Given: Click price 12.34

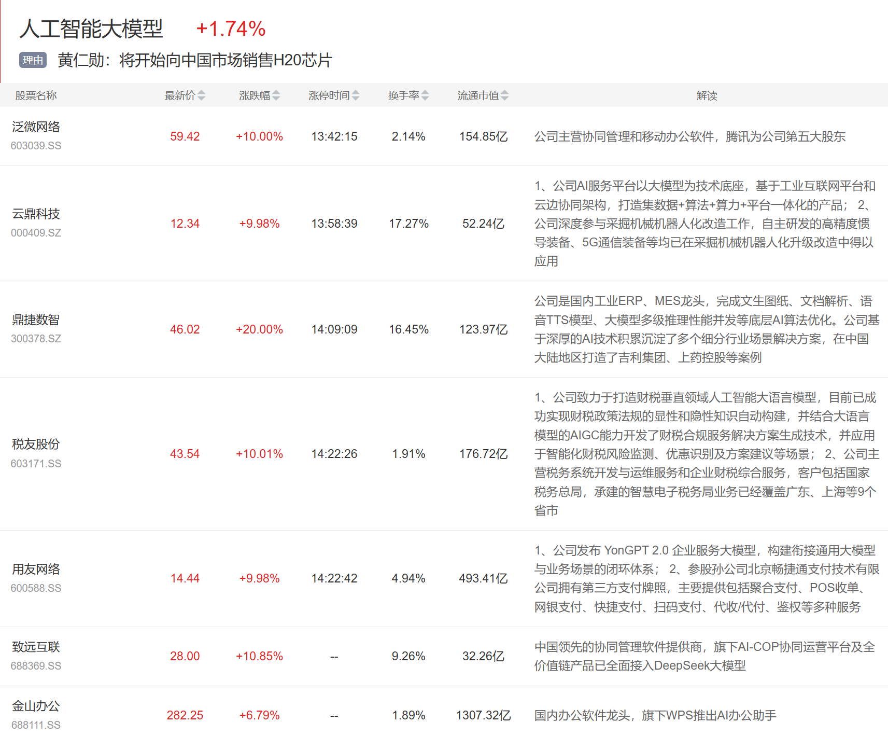Looking at the screenshot, I should (x=185, y=224).
